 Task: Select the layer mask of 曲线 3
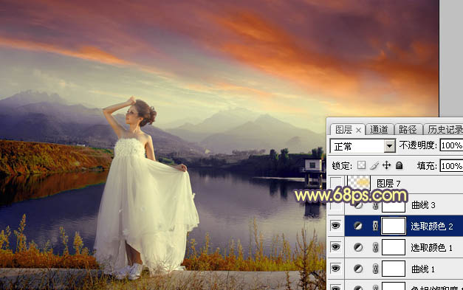394,207
